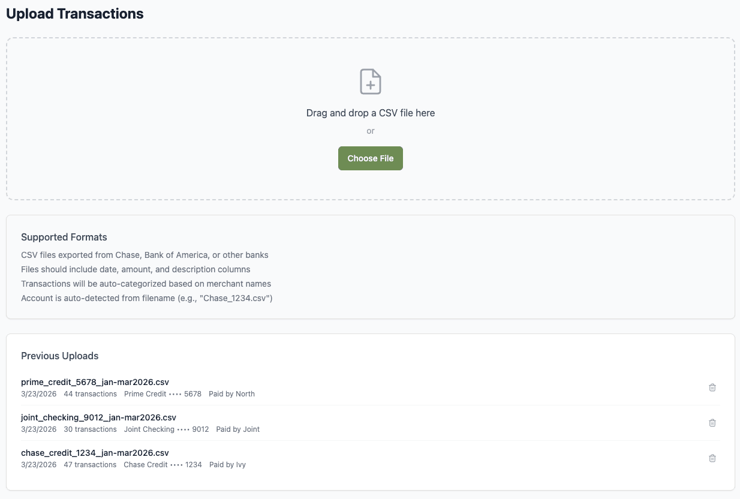The width and height of the screenshot is (740, 499).
Task: Click the Supported Formats section header
Action: [64, 237]
